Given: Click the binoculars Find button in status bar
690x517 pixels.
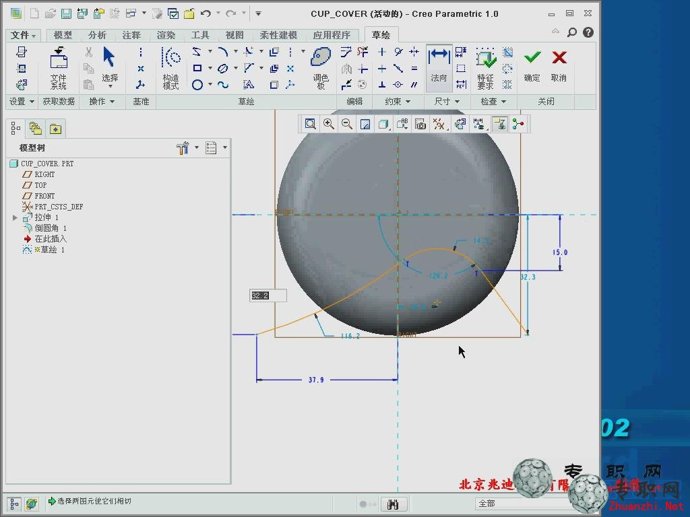Looking at the screenshot, I should pos(394,504).
